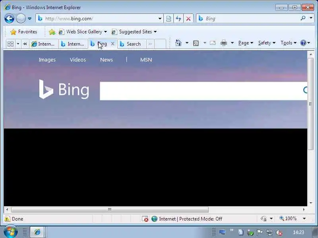Expand Print options dropdown arrow
The width and height of the screenshot is (318, 238).
point(232,43)
